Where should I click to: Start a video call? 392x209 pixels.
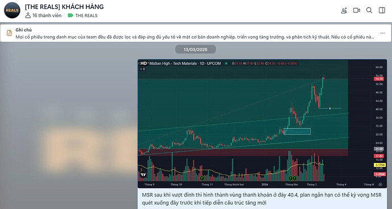[x=357, y=10]
